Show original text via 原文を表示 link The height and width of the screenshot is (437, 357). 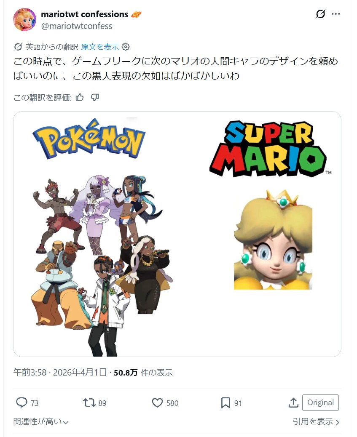coord(99,47)
